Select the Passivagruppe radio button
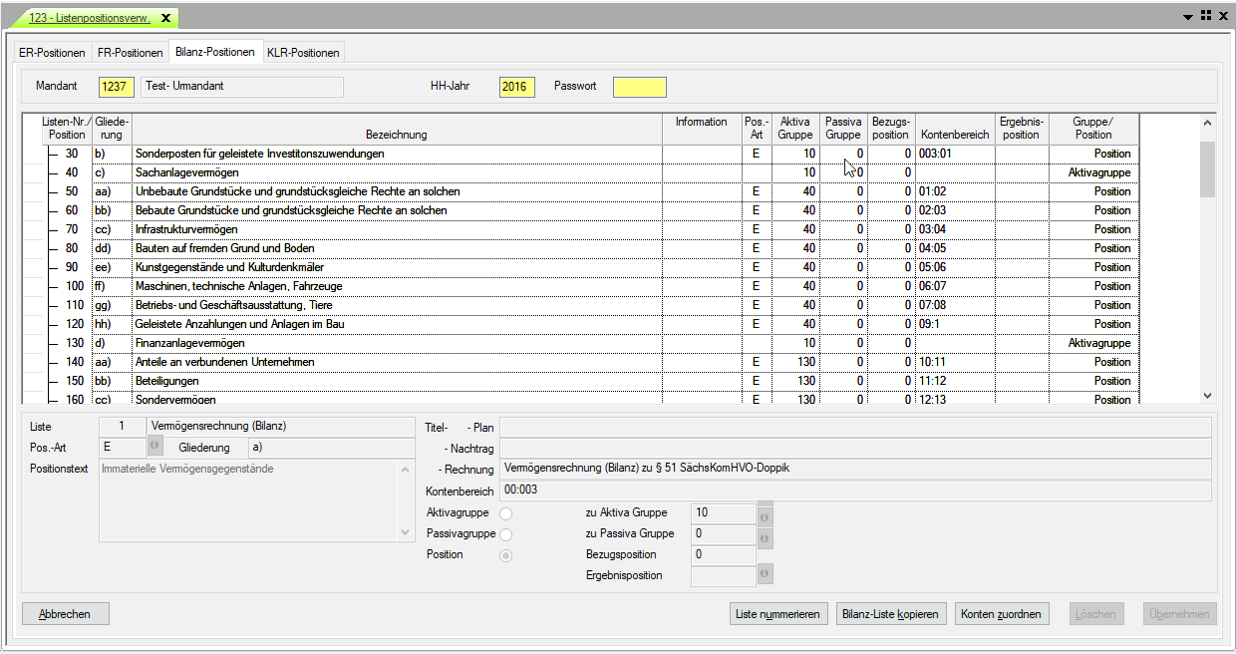This screenshot has width=1236, height=654. tap(505, 535)
